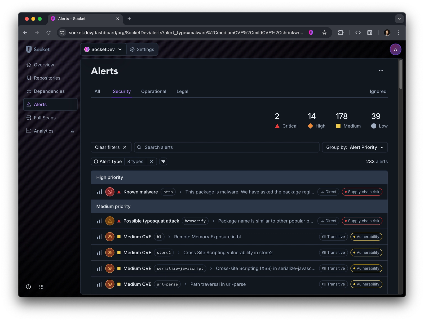Expand the Known malware http alert
Screen dimensions: 424x321
(180, 192)
